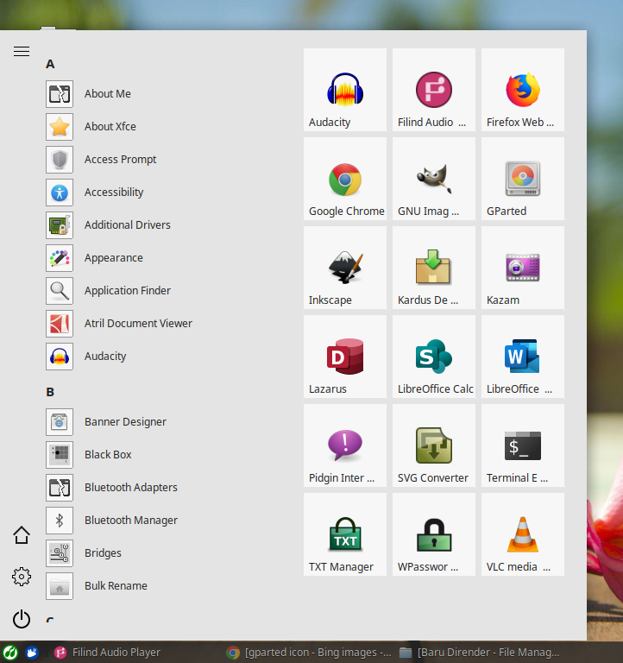Click the Black Box list icon
623x663 pixels.
pos(60,455)
